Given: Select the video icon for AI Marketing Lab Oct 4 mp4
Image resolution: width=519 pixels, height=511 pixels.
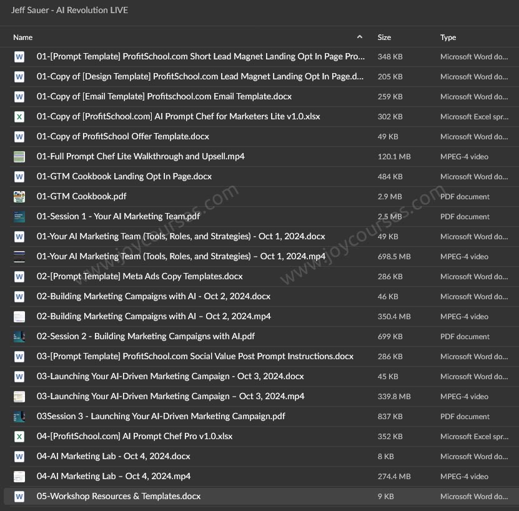Looking at the screenshot, I should 19,476.
